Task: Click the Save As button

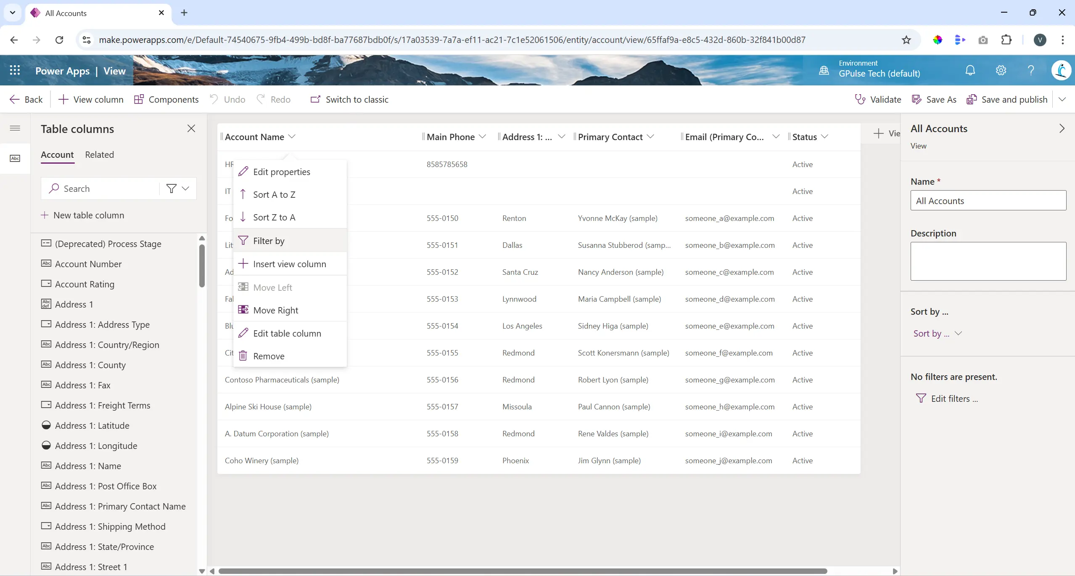Action: 934,99
